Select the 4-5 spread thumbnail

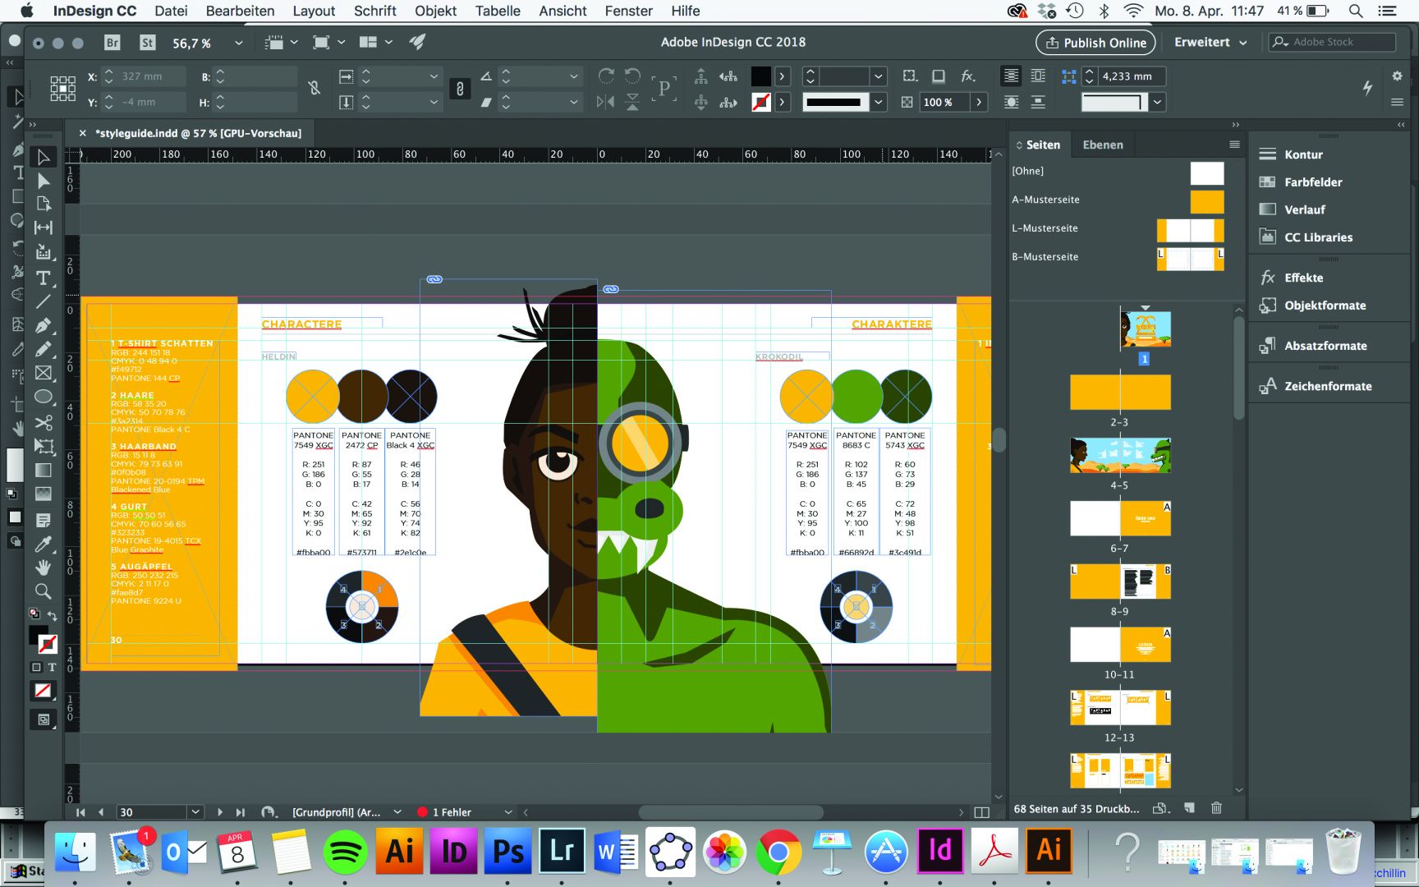(x=1120, y=455)
